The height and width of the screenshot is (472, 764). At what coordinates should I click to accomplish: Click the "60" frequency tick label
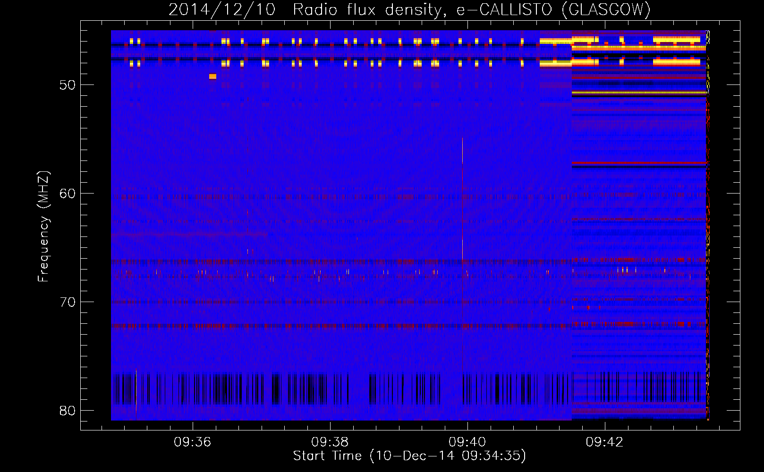[x=68, y=194]
